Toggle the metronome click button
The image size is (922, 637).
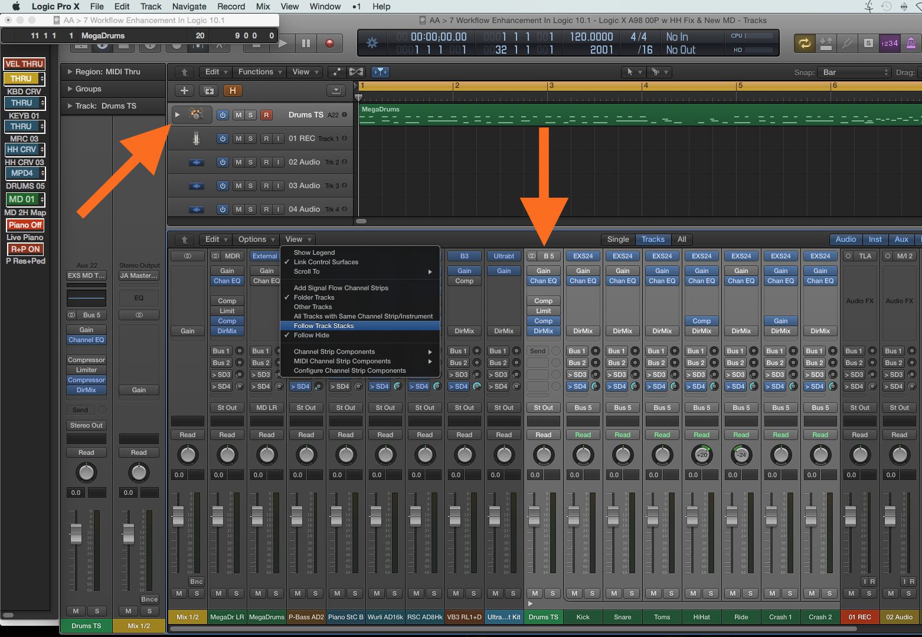(911, 43)
